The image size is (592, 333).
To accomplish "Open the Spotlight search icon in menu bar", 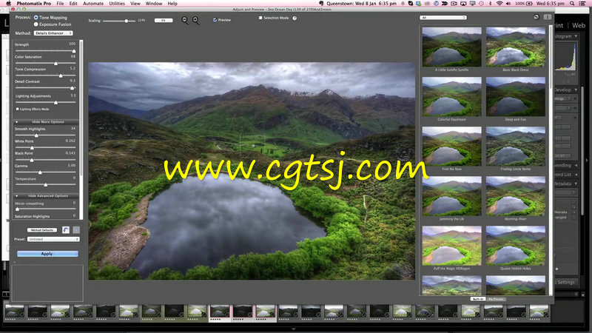I will click(572, 4).
